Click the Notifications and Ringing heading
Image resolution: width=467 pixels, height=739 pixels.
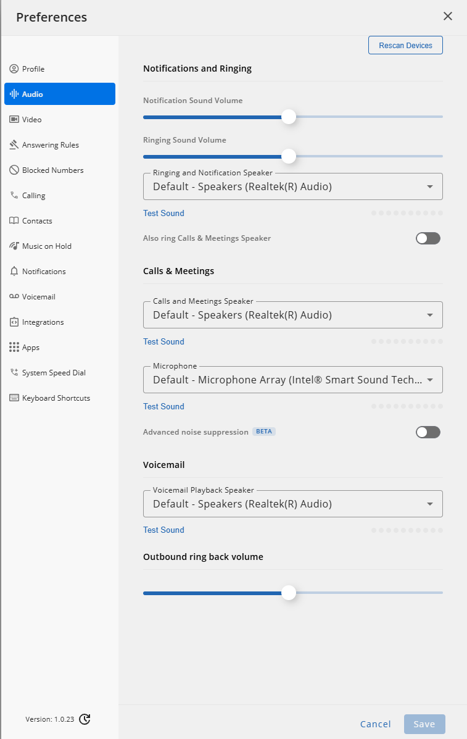(197, 69)
